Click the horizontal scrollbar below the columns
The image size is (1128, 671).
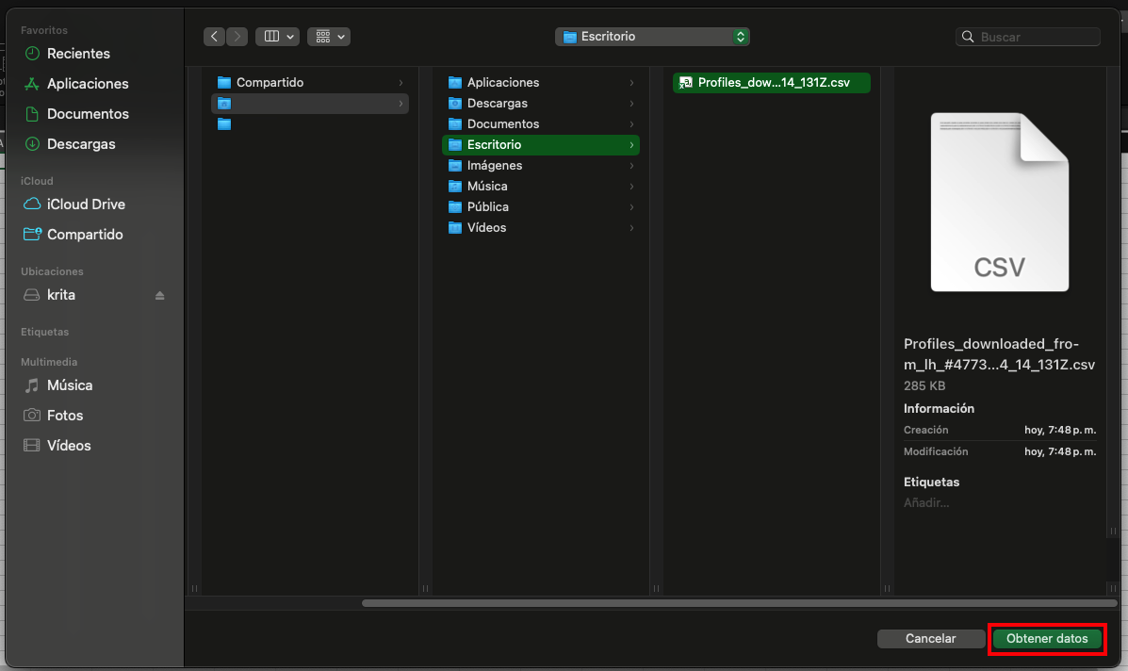tap(735, 603)
